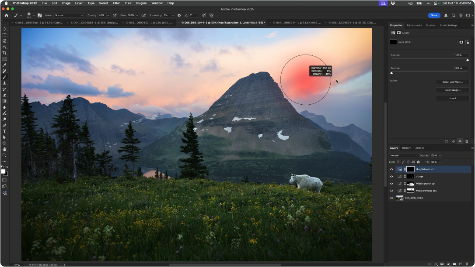
Task: Open brush Mode dropdown in options bar
Action: click(68, 15)
